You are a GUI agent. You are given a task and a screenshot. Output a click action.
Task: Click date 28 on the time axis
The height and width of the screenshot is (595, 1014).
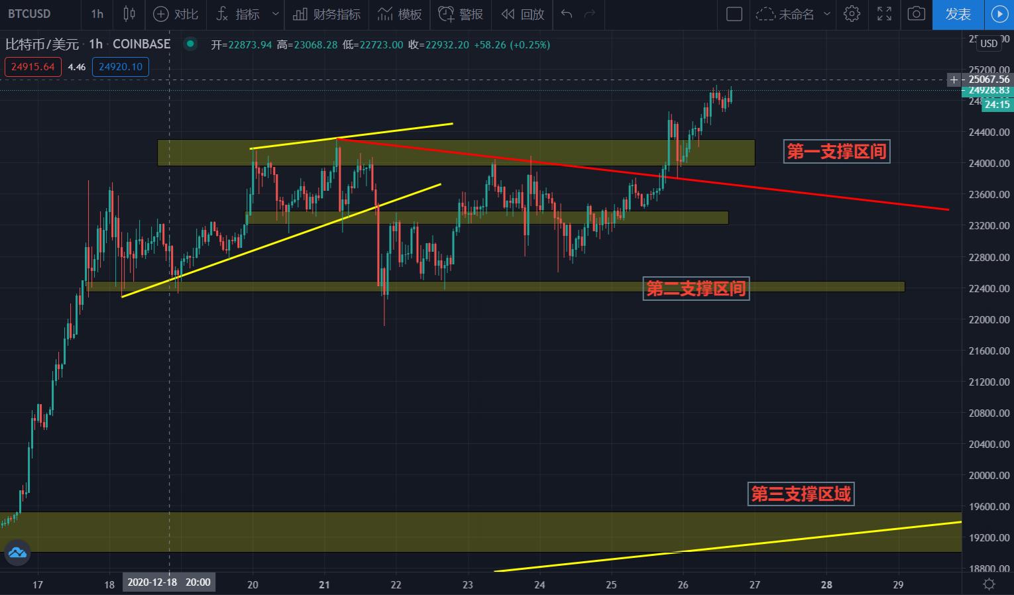(826, 584)
